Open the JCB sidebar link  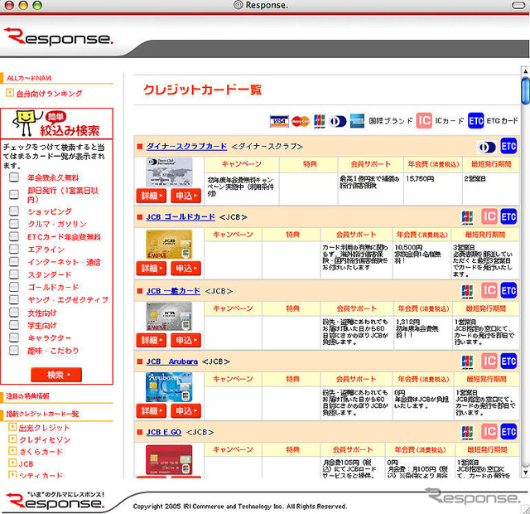26,464
